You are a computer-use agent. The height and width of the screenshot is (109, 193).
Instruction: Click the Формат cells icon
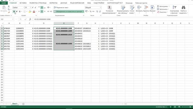coord(152,8)
